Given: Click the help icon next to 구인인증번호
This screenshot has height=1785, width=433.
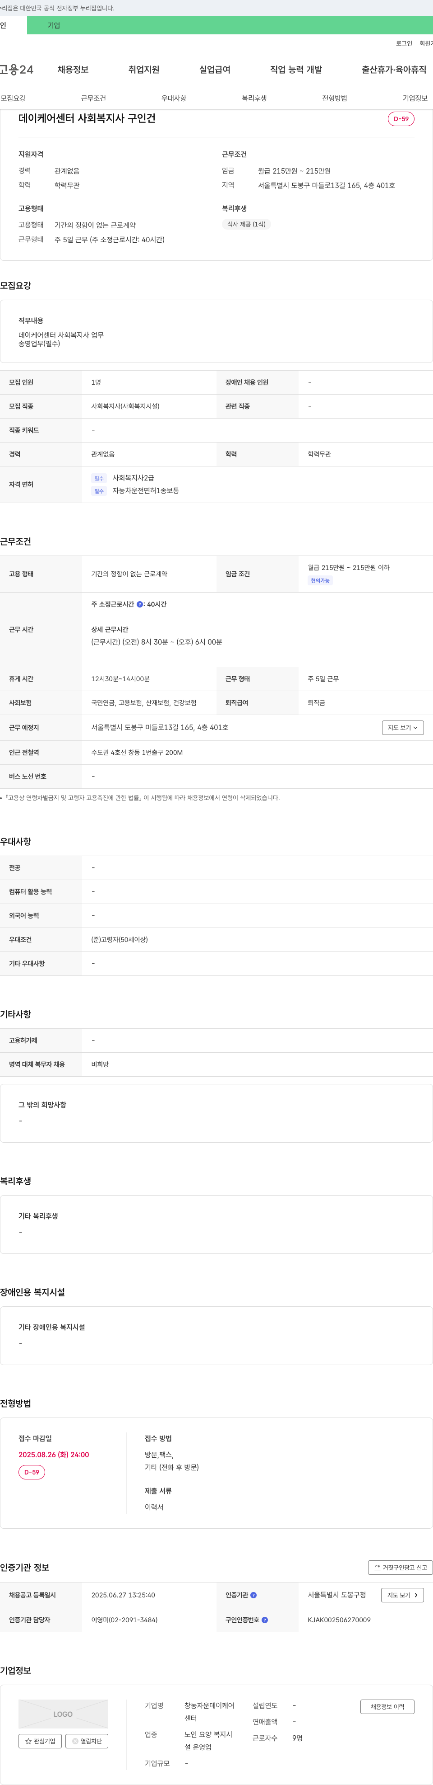Looking at the screenshot, I should (265, 1620).
